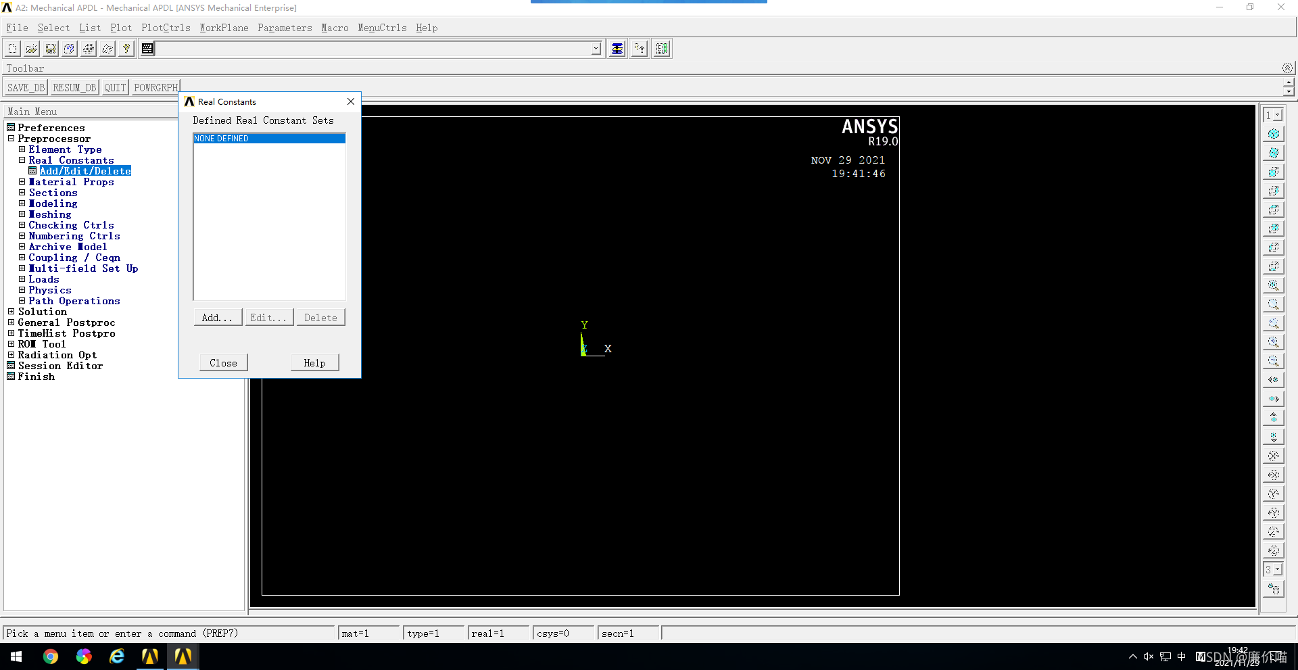Expand the Solution tree node
Screen dimensions: 1298x670
coord(11,312)
